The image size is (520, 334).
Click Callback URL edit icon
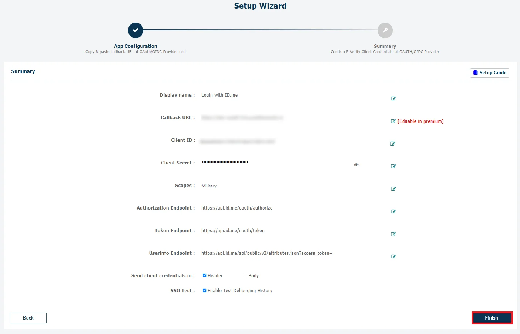393,121
